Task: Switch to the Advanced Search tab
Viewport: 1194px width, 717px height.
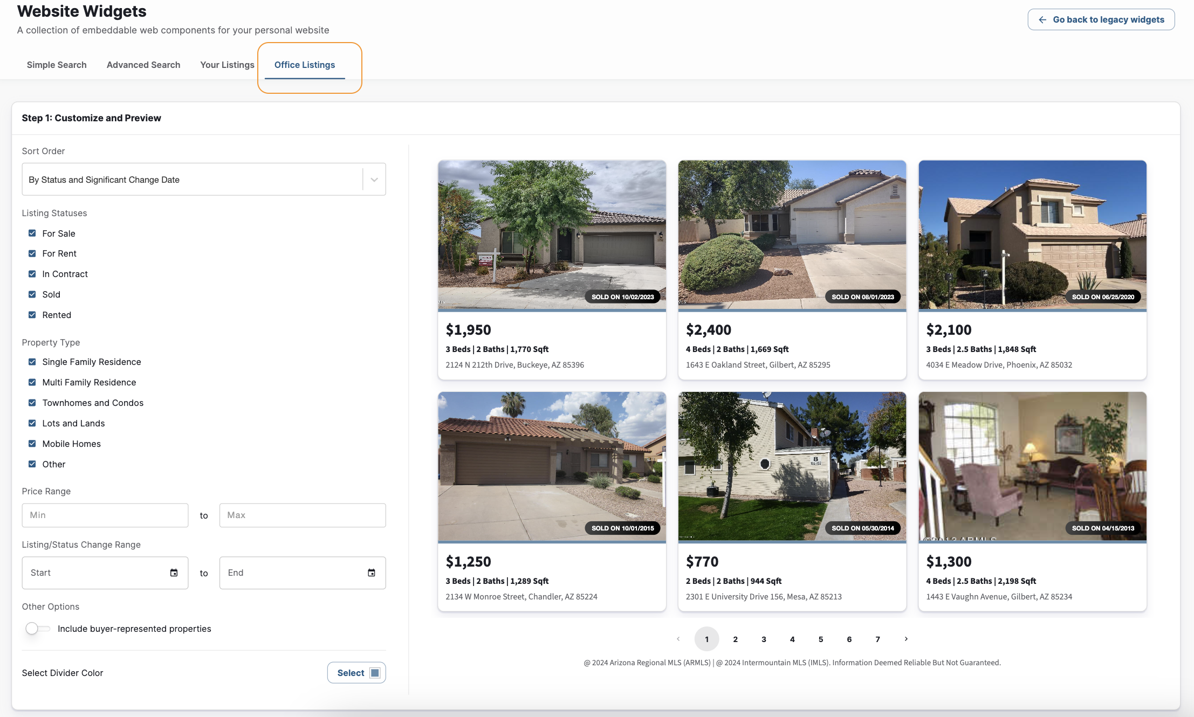Action: [143, 65]
